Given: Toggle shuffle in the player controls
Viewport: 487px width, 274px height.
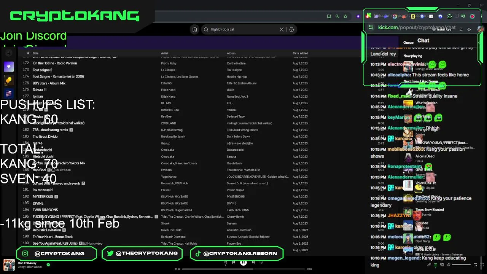Looking at the screenshot, I should pos(225,262).
